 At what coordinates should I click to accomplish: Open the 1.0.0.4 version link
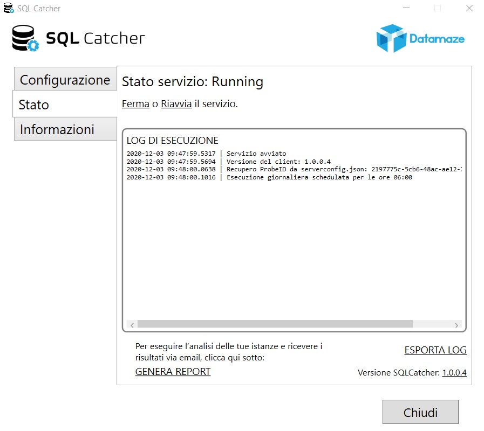454,372
